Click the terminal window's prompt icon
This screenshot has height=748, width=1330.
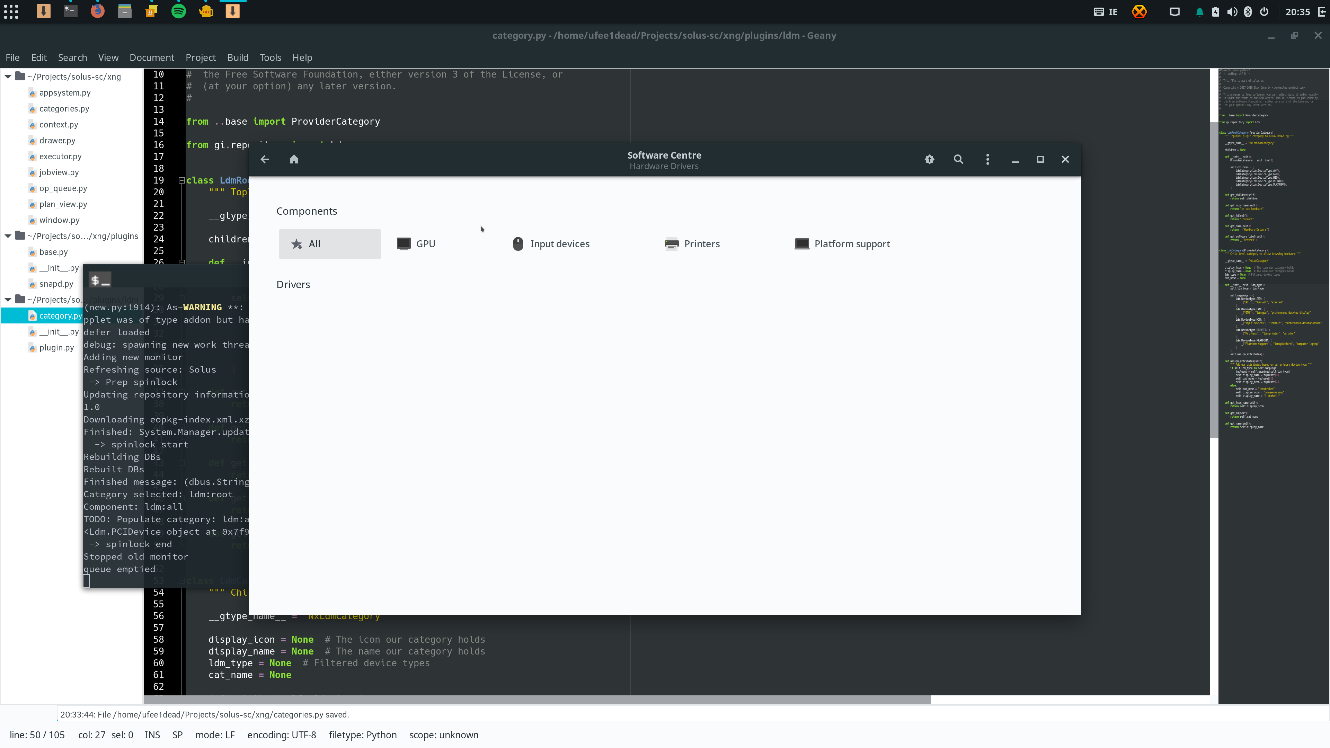(x=100, y=280)
